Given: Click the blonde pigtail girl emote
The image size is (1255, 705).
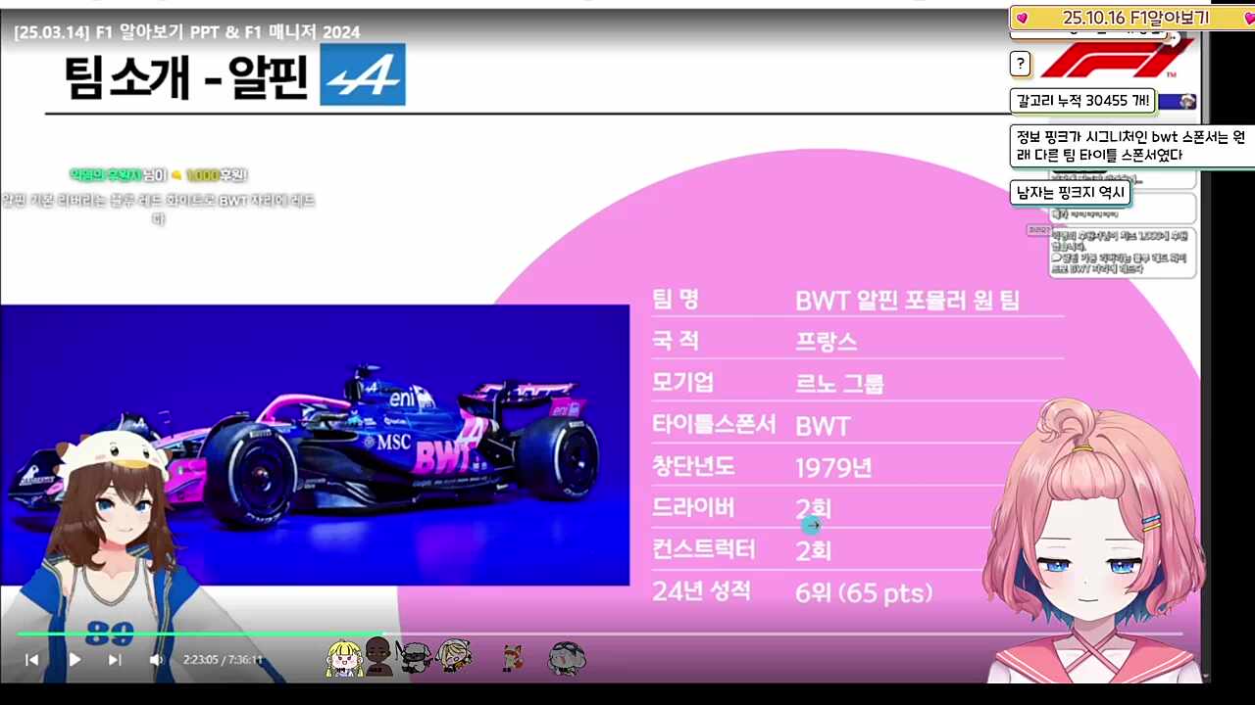Looking at the screenshot, I should [344, 658].
